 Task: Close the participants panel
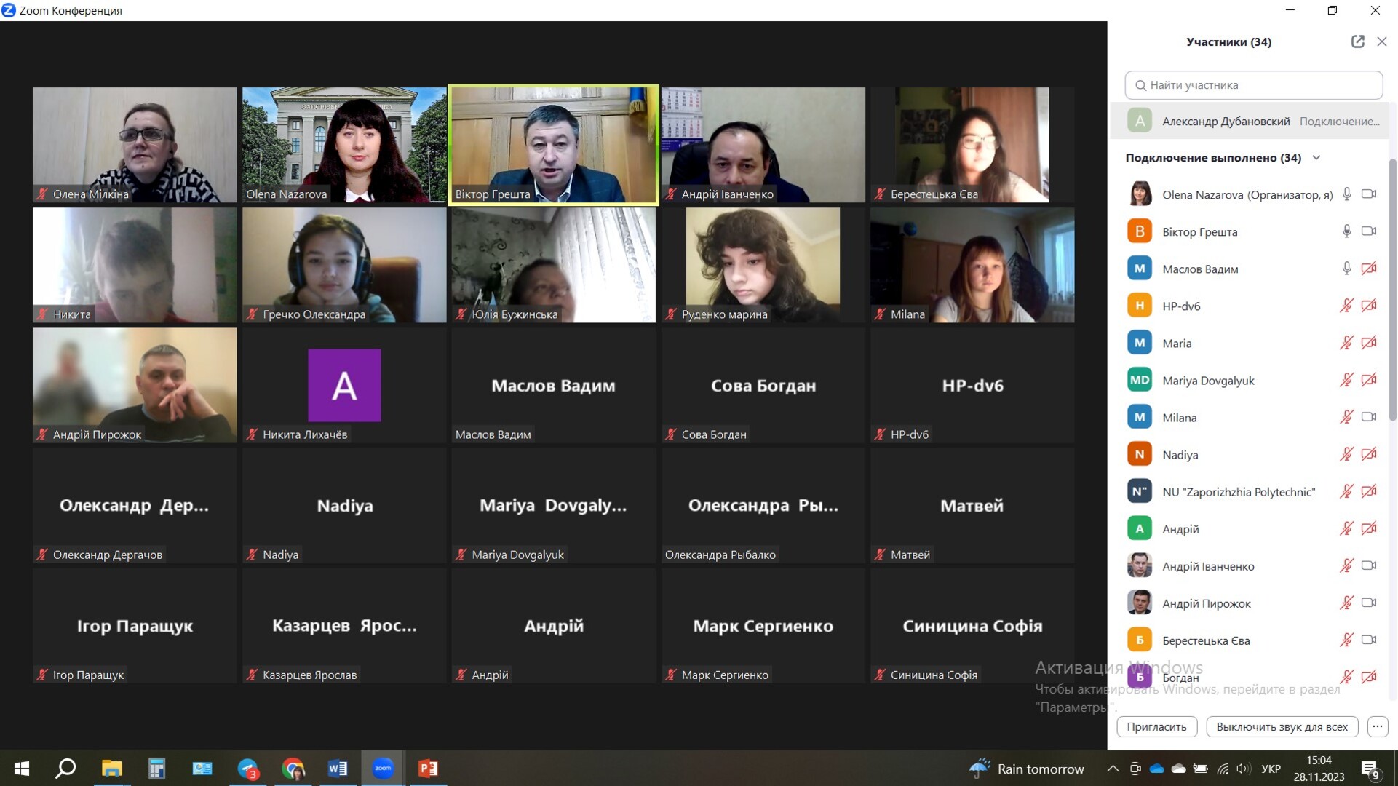click(1382, 41)
